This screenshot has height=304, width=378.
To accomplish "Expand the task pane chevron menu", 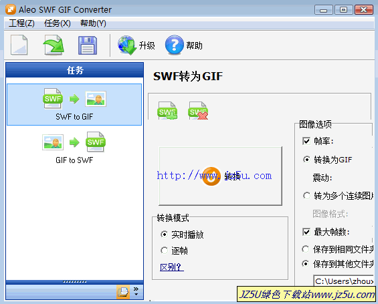I will point(136,291).
